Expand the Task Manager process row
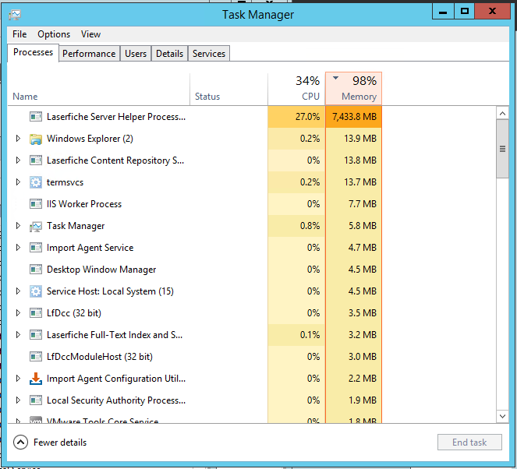Viewport: 517px width, 469px height. point(18,226)
